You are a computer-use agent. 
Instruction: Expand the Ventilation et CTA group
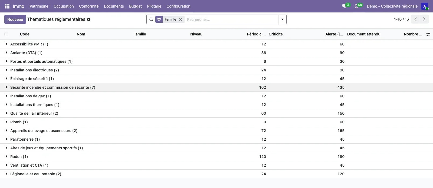(216, 165)
